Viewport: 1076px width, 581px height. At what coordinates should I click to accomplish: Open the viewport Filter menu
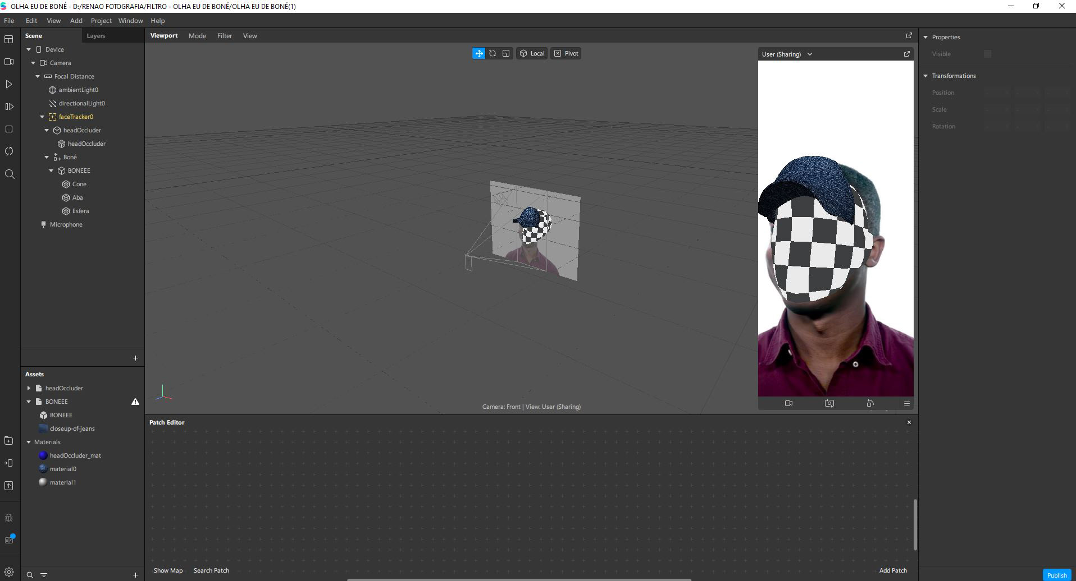[225, 35]
